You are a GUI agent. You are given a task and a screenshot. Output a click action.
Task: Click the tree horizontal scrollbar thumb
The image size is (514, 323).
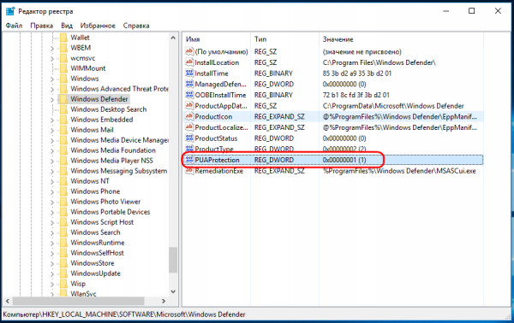click(x=78, y=301)
